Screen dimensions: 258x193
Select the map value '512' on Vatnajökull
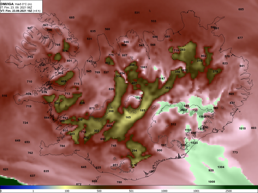pos(173,124)
